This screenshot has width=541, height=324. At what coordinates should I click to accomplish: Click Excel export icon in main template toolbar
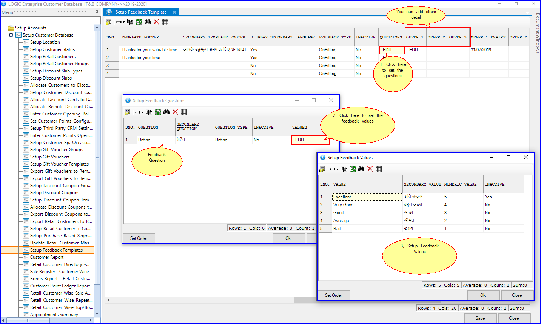[139, 22]
